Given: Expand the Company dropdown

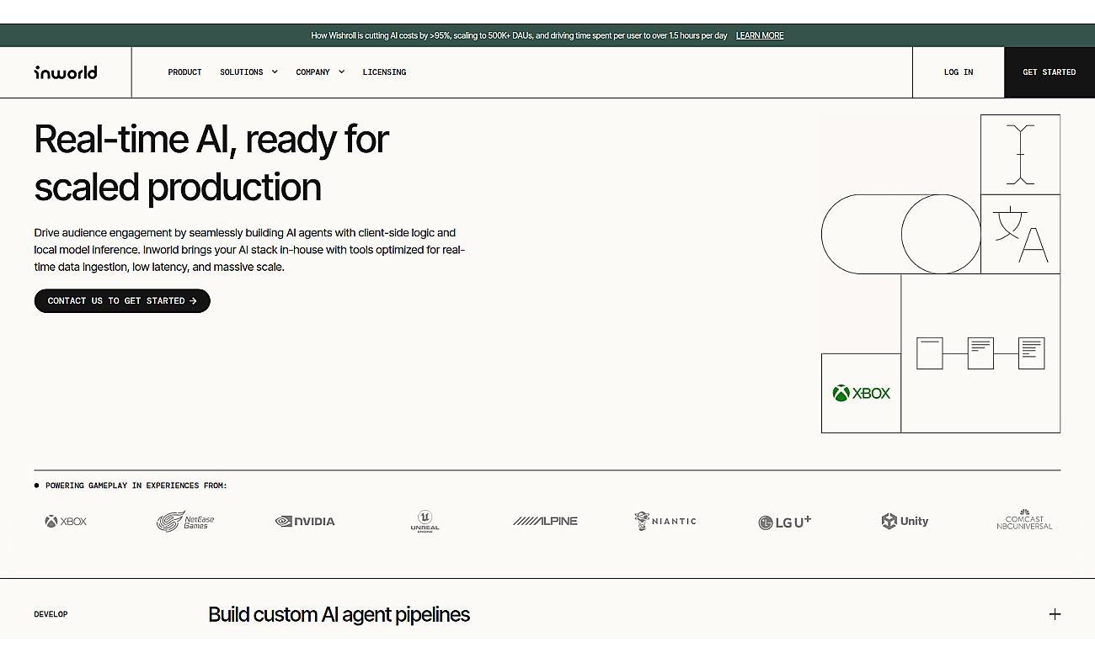Looking at the screenshot, I should 320,72.
